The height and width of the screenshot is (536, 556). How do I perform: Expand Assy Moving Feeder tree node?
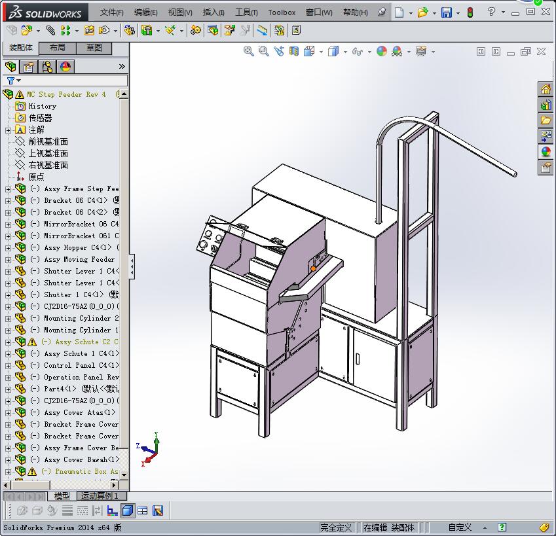click(x=8, y=260)
